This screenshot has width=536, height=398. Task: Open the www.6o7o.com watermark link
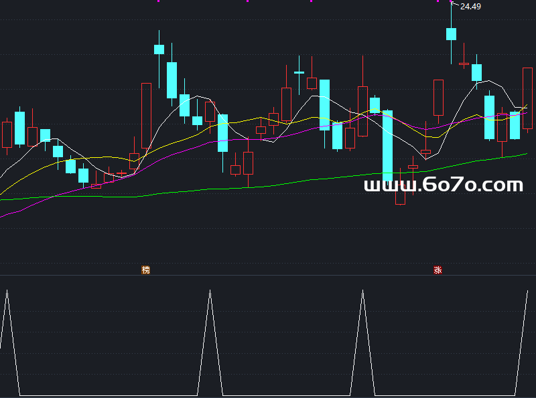(443, 185)
